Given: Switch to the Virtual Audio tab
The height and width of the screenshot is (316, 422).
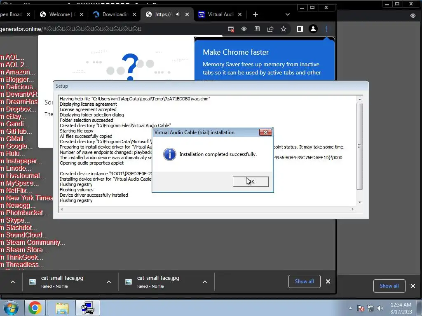Looking at the screenshot, I should 220,14.
